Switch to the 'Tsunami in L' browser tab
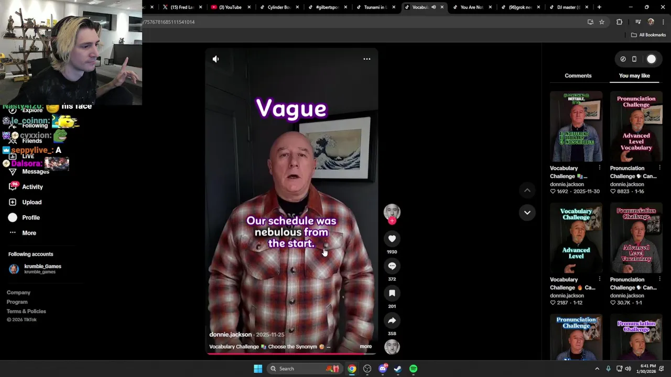Image resolution: width=671 pixels, height=377 pixels. click(x=375, y=7)
